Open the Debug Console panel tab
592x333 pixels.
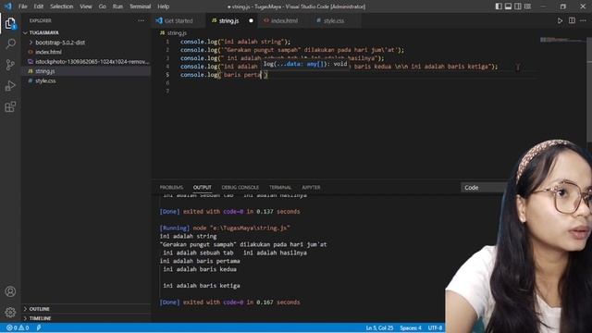pyautogui.click(x=240, y=187)
